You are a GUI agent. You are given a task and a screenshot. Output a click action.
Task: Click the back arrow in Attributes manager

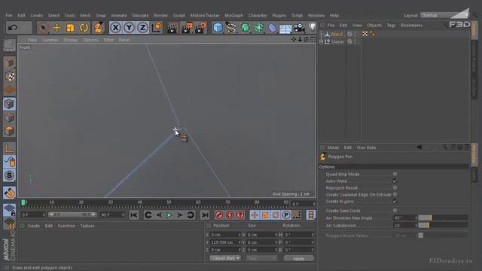419,148
